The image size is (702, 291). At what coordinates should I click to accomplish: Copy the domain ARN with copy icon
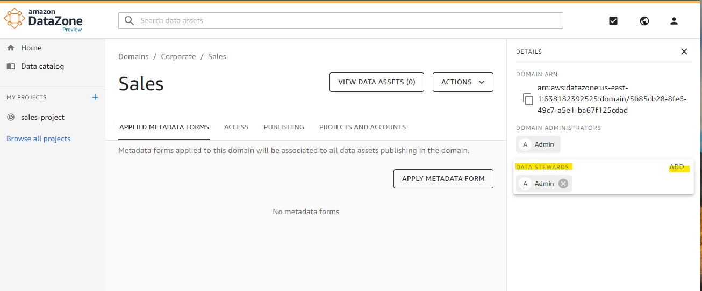tap(528, 99)
